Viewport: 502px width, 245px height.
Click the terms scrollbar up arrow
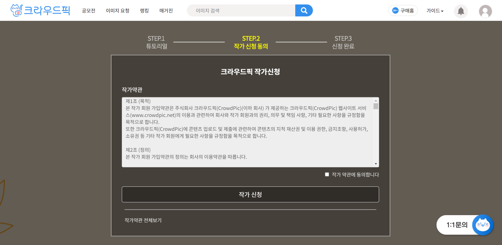click(x=376, y=101)
